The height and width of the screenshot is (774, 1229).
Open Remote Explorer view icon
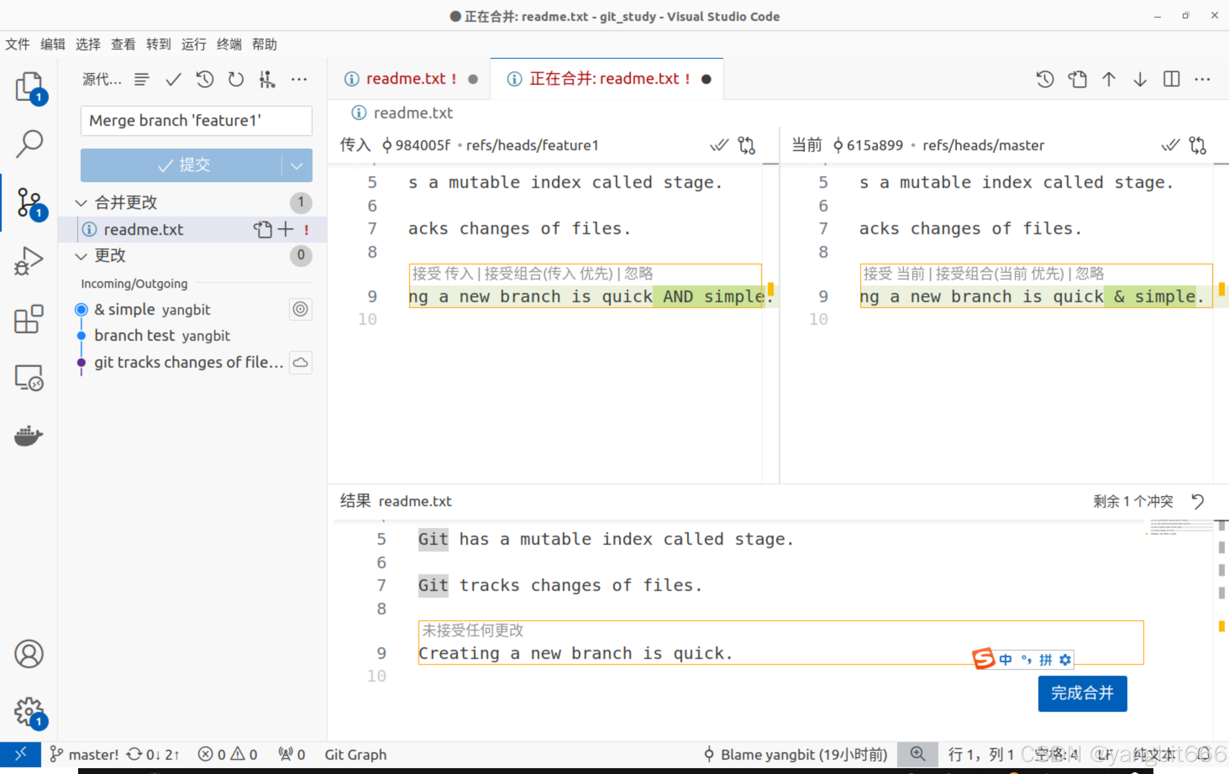click(x=29, y=378)
